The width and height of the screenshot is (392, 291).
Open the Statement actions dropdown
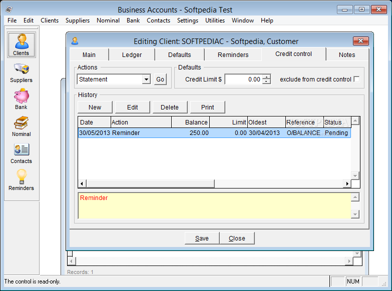point(146,79)
